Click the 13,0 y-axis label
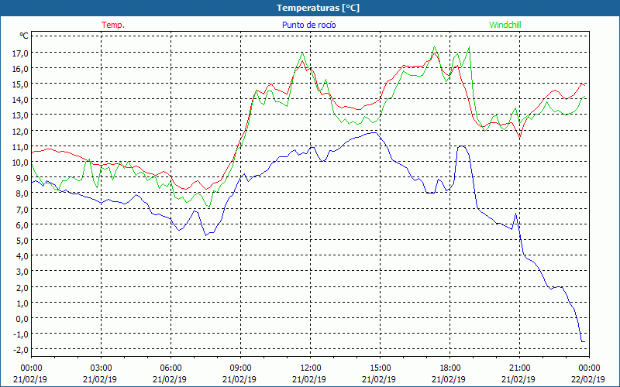 click(20, 115)
